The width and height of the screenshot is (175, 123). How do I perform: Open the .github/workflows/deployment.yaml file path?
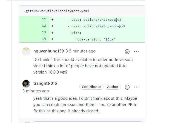[56, 11]
